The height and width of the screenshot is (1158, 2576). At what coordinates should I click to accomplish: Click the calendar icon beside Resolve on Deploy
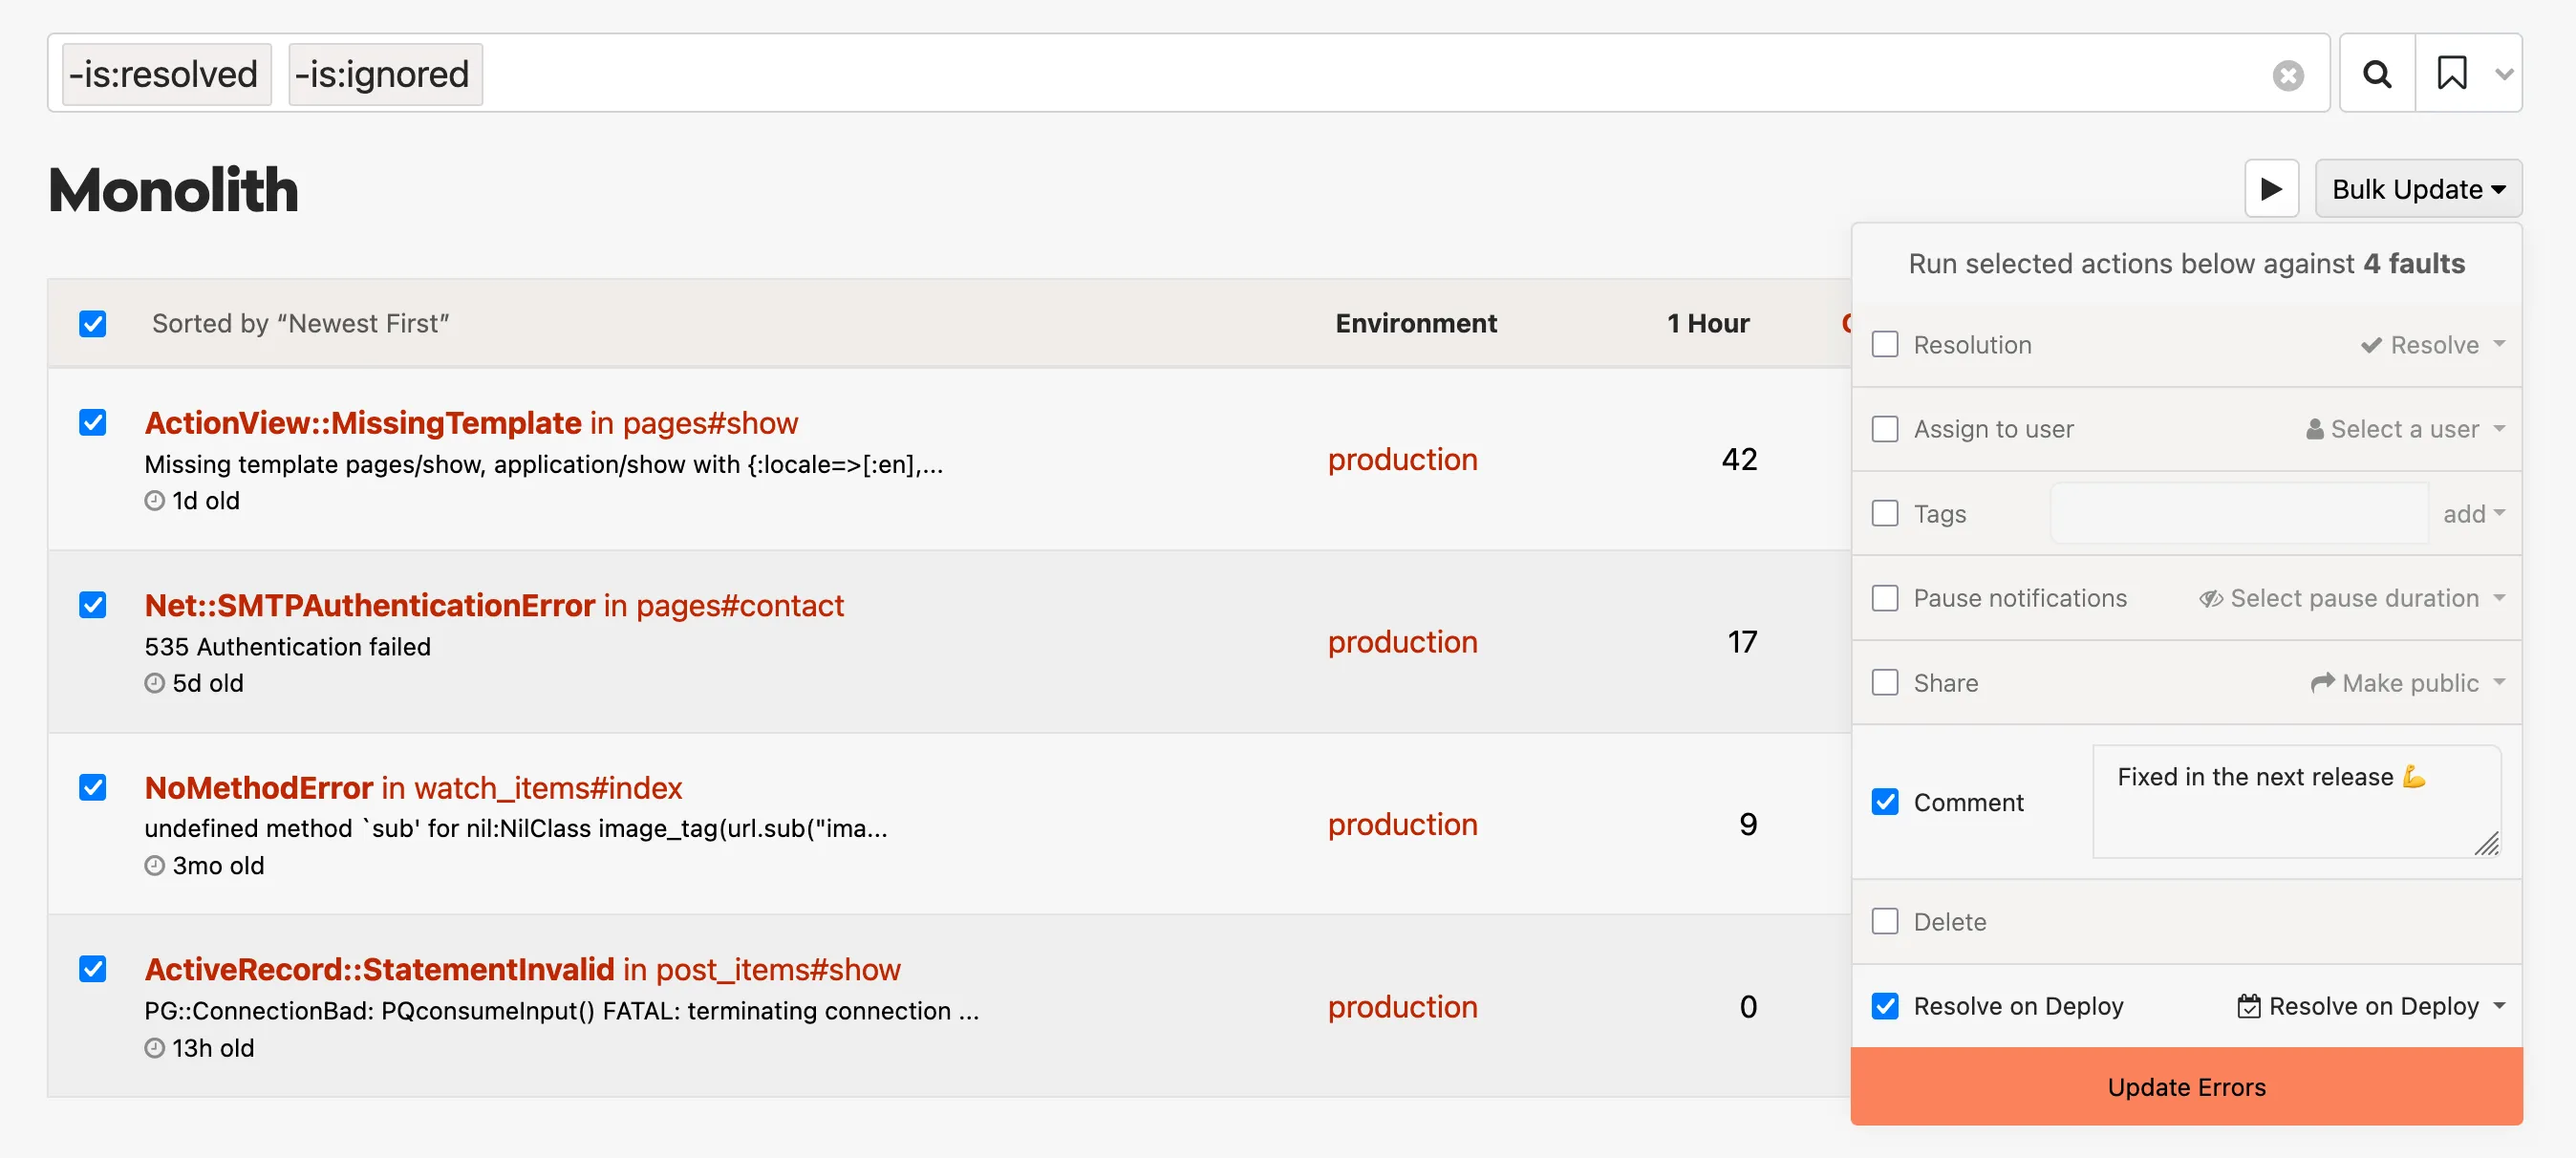point(2249,1006)
